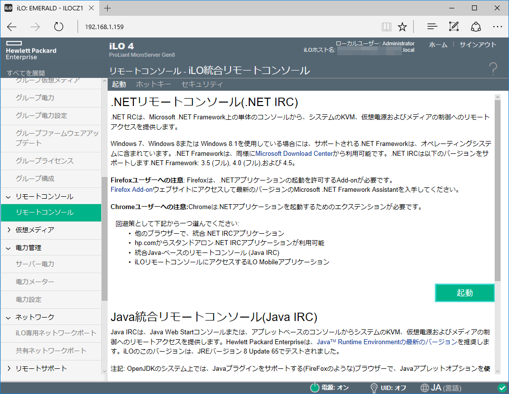Click the sidebar vertical scrollbar thumb
Viewport: 509px width, 394px height.
click(104, 239)
